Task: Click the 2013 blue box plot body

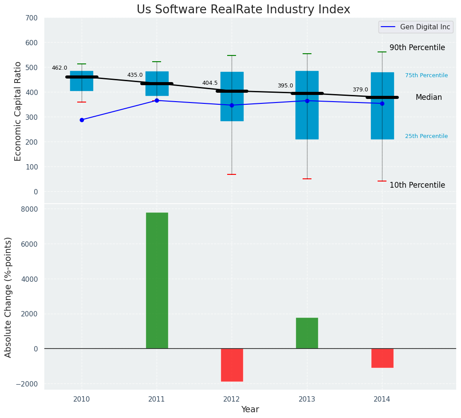Action: [307, 120]
